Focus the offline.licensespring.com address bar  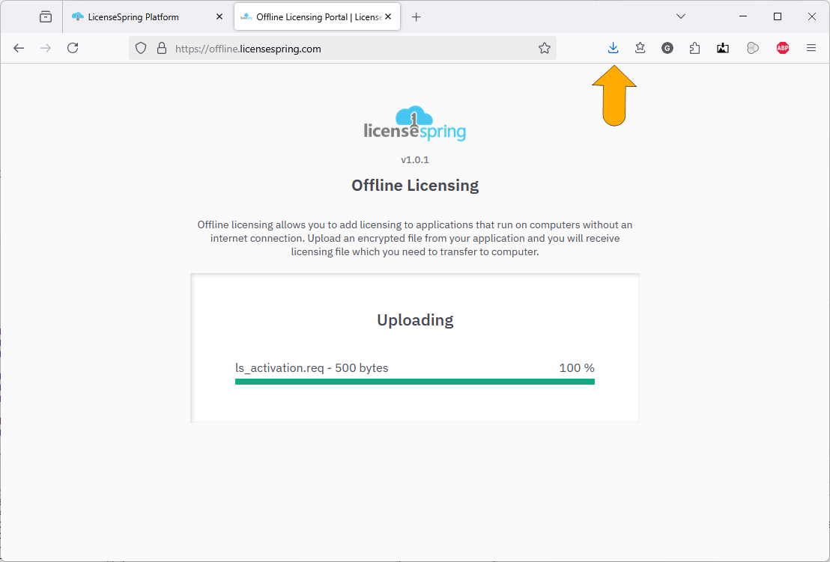pyautogui.click(x=342, y=49)
